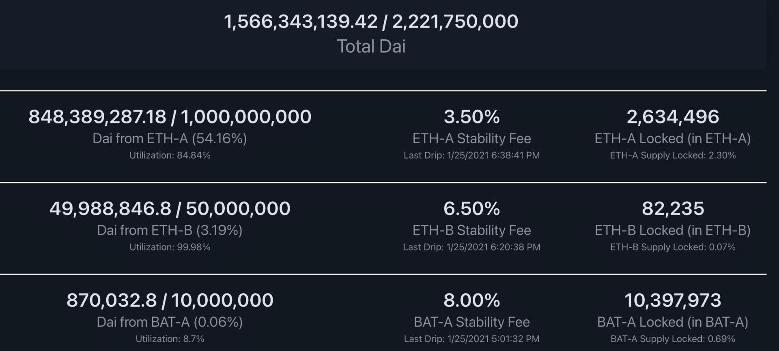Select the 10,397,973 BAT-A locked amount

coord(673,300)
